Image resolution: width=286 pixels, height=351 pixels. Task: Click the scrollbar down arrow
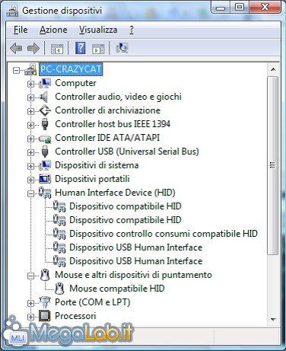tap(273, 319)
